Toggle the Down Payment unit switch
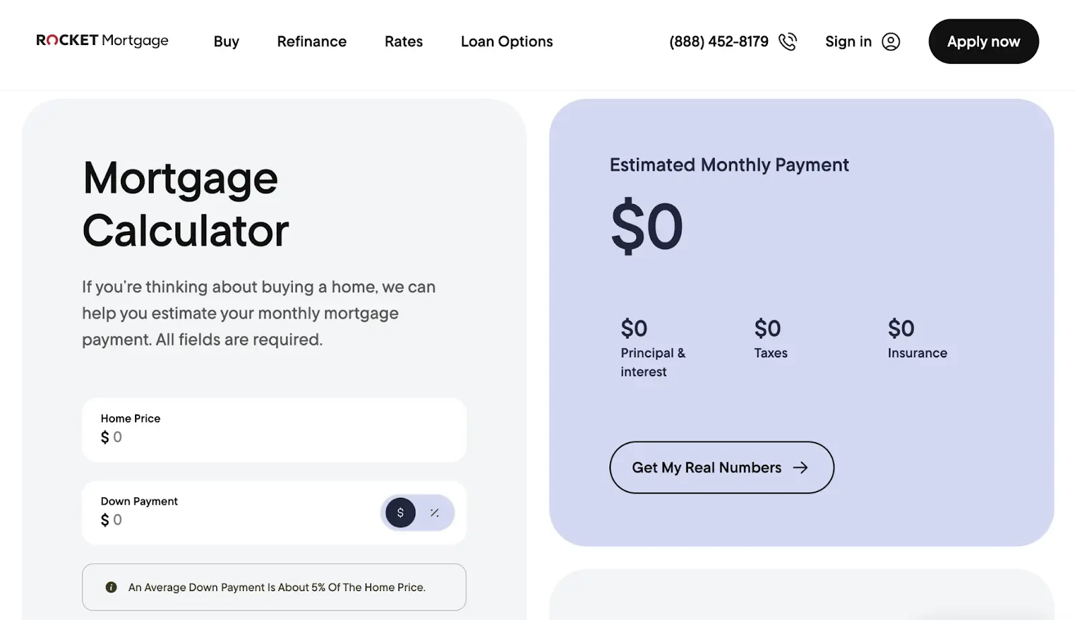This screenshot has height=620, width=1075. pyautogui.click(x=417, y=513)
